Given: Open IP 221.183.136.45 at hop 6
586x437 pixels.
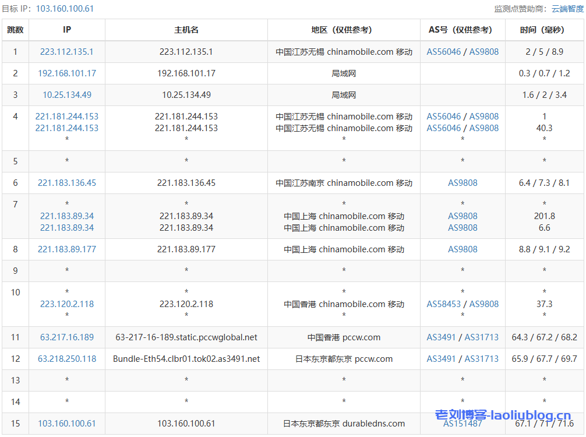Looking at the screenshot, I should click(66, 183).
